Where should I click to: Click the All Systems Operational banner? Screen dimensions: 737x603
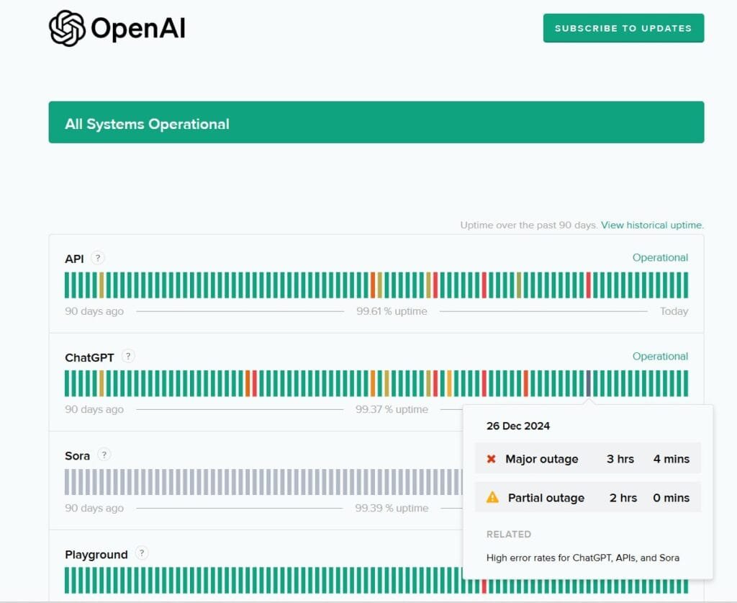pos(376,122)
